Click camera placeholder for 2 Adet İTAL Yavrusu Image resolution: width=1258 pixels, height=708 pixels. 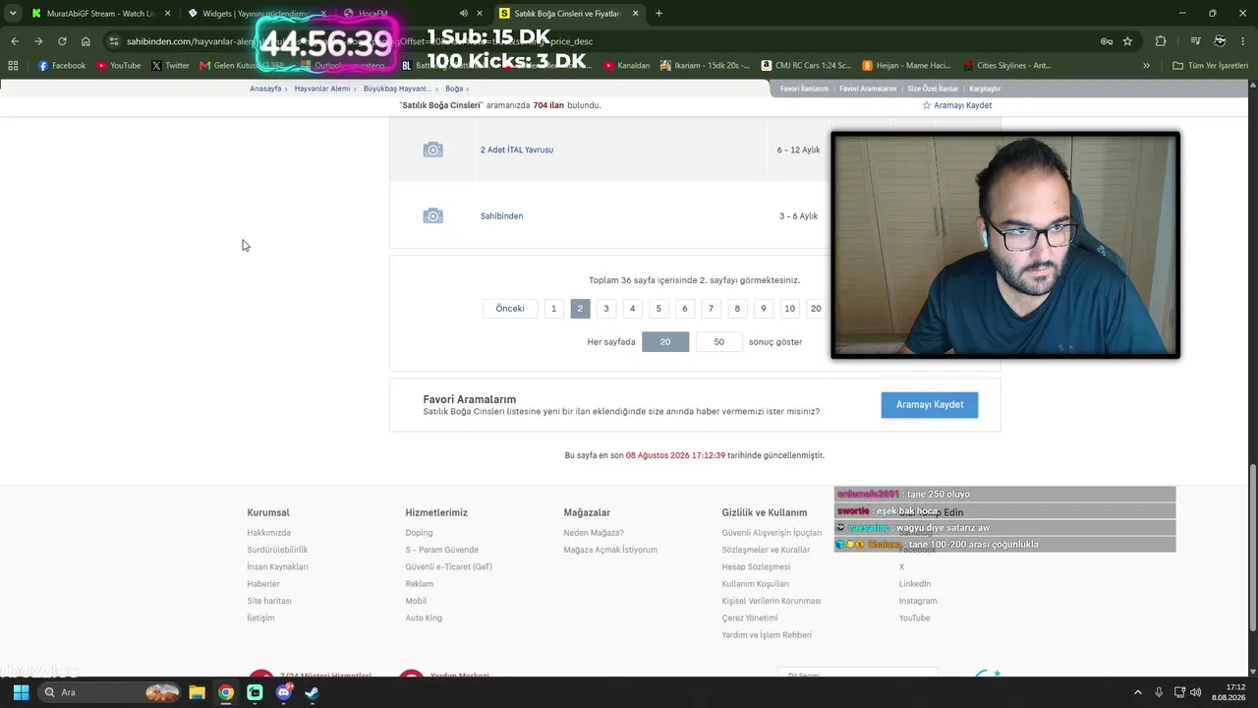[x=432, y=149]
